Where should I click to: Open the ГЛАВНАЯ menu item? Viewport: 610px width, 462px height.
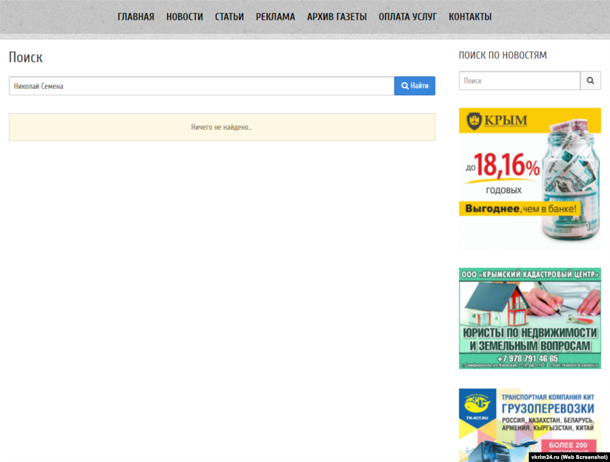tap(136, 17)
